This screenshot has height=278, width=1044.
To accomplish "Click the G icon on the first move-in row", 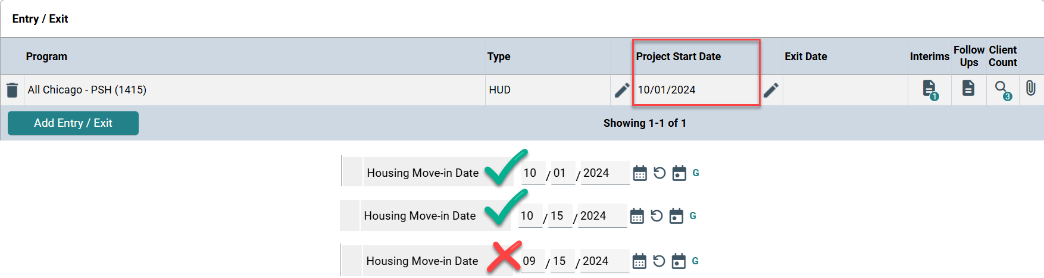I will (696, 173).
